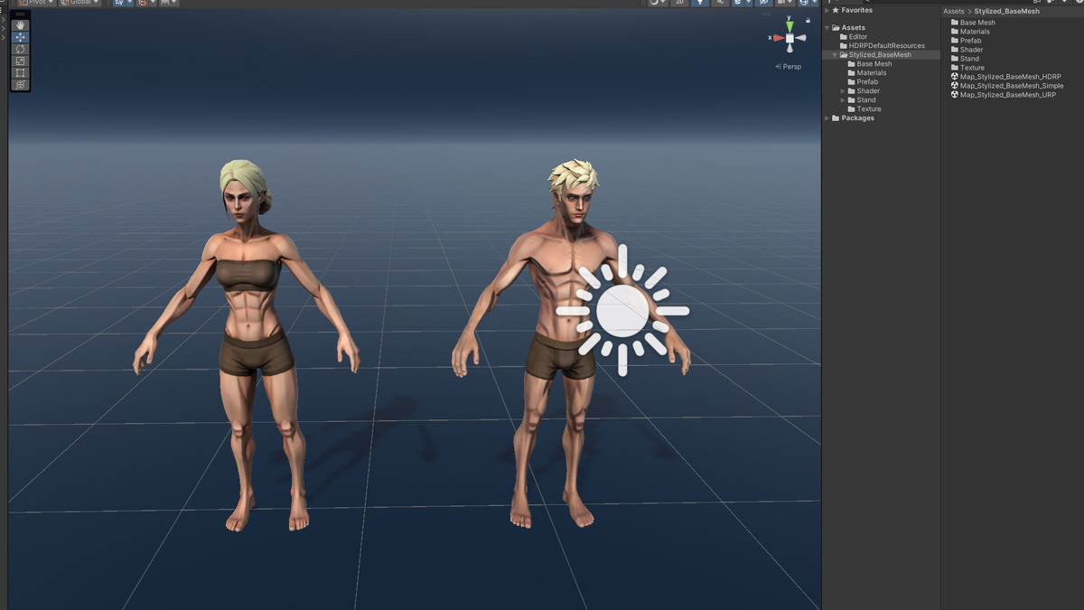Select the View hand tool

[x=20, y=25]
